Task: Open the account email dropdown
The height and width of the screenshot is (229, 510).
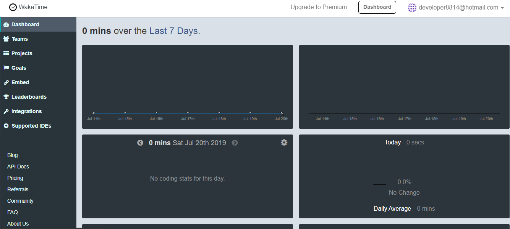Action: 458,7
